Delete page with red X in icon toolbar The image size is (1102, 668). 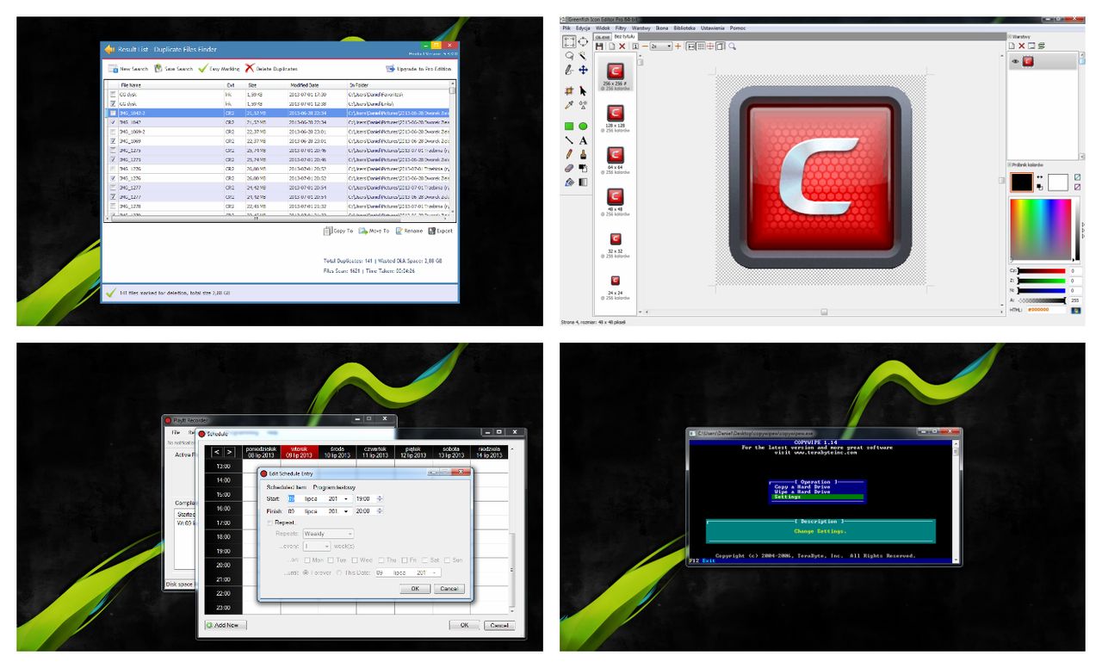[622, 46]
